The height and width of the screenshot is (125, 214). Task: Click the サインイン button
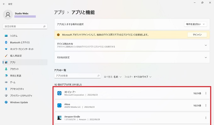pyautogui.click(x=197, y=35)
